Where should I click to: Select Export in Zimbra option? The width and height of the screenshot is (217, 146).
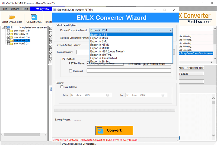131,62
